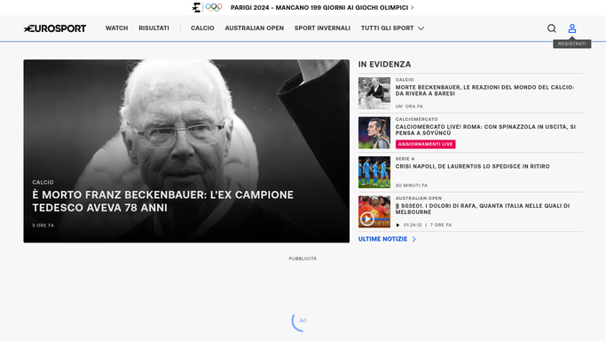This screenshot has height=341, width=606.
Task: Click the "3 ORE FA" timestamp on hero
Action: click(x=43, y=226)
